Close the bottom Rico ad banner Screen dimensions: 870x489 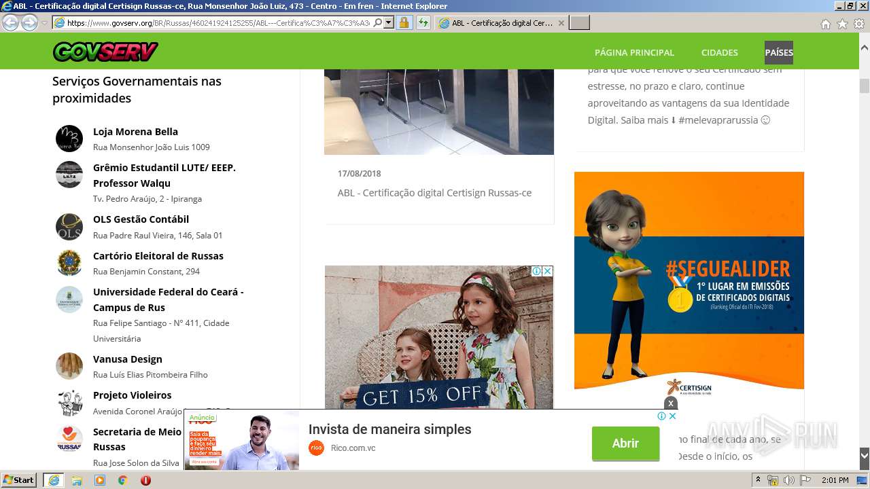click(672, 416)
